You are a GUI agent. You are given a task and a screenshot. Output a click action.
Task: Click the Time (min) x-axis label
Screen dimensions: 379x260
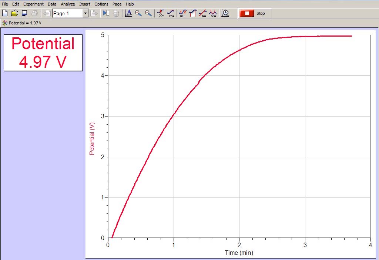coord(239,253)
